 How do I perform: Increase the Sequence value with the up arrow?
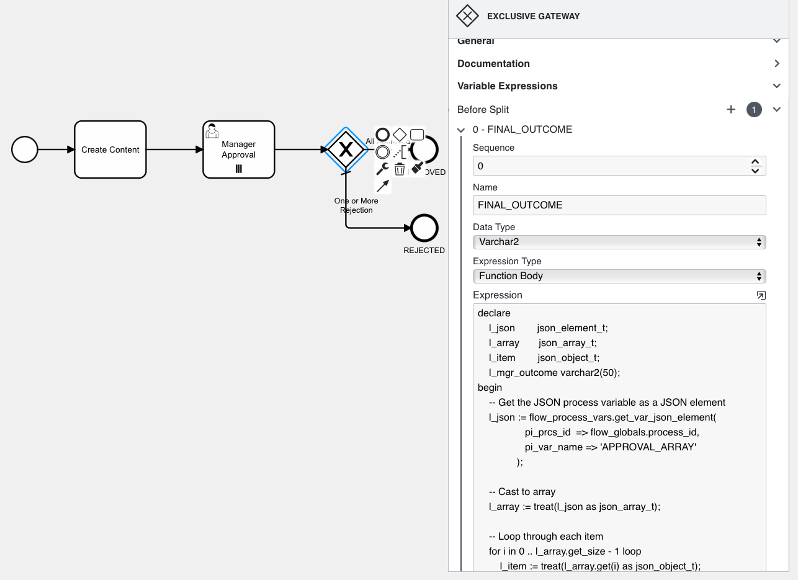click(755, 162)
